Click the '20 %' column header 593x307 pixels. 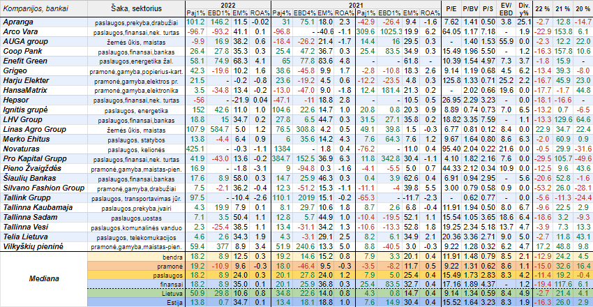click(582, 8)
